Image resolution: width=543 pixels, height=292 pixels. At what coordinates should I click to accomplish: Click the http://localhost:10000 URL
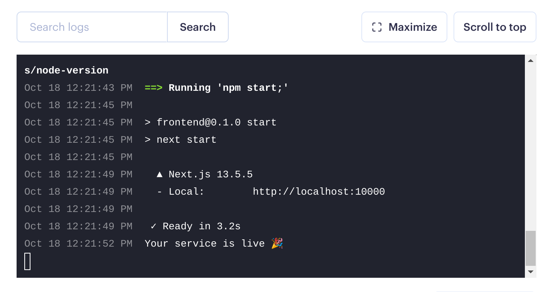click(319, 192)
